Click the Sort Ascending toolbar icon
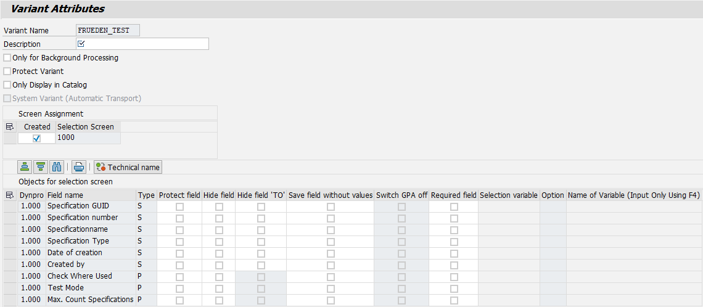Viewport: 703px width, 307px height. 25,167
